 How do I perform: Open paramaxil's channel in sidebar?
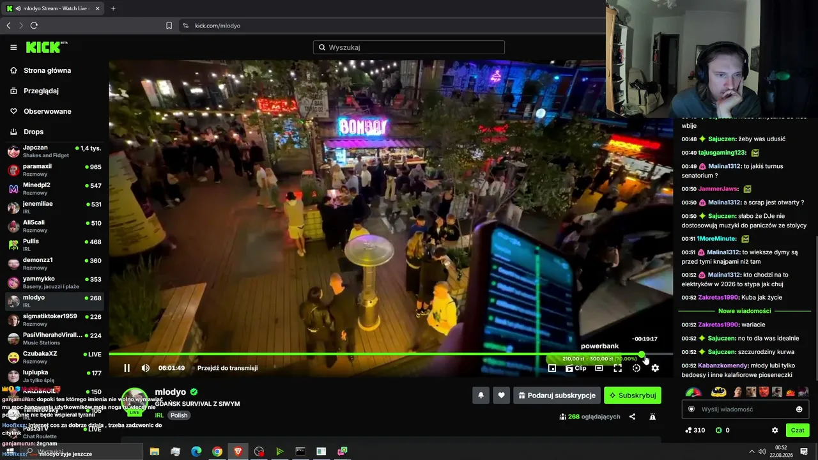pos(54,170)
